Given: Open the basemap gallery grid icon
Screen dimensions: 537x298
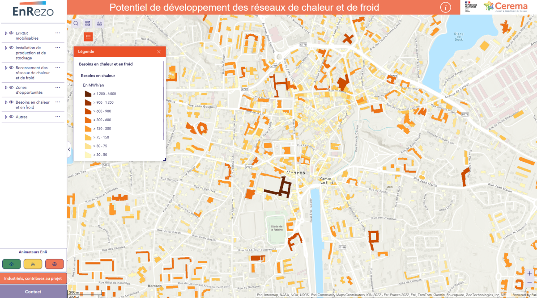Looking at the screenshot, I should 88,23.
